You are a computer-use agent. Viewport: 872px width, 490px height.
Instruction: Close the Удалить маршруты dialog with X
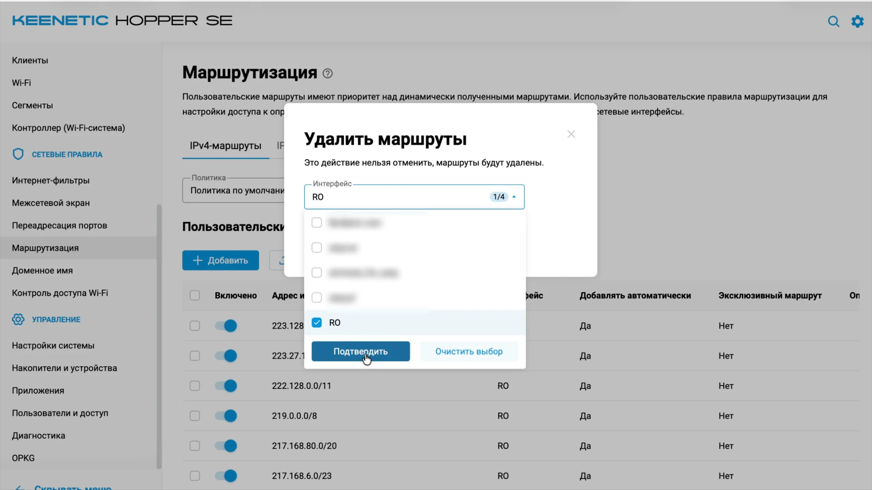click(571, 134)
